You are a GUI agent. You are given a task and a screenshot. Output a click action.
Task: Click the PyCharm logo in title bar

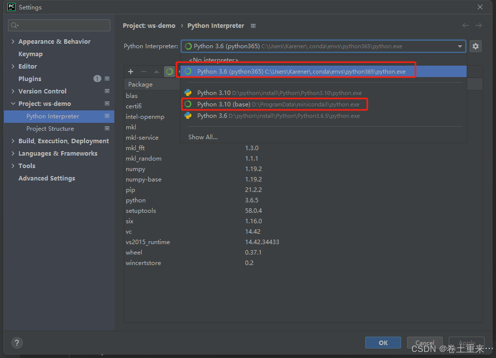pos(11,7)
